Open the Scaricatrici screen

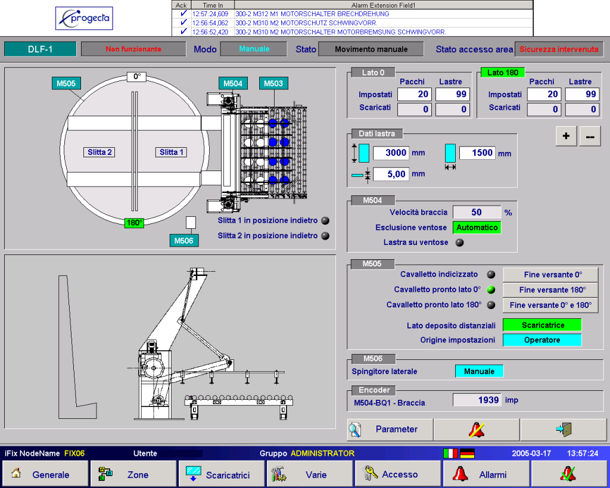(222, 474)
